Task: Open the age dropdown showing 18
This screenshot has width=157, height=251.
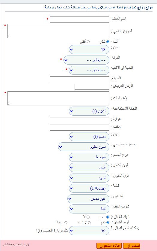Action: click(x=89, y=50)
